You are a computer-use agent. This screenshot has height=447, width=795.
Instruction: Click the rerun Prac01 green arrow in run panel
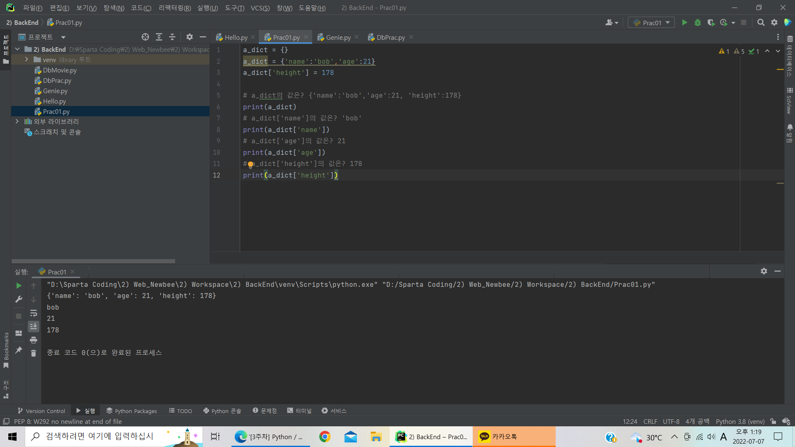(19, 286)
